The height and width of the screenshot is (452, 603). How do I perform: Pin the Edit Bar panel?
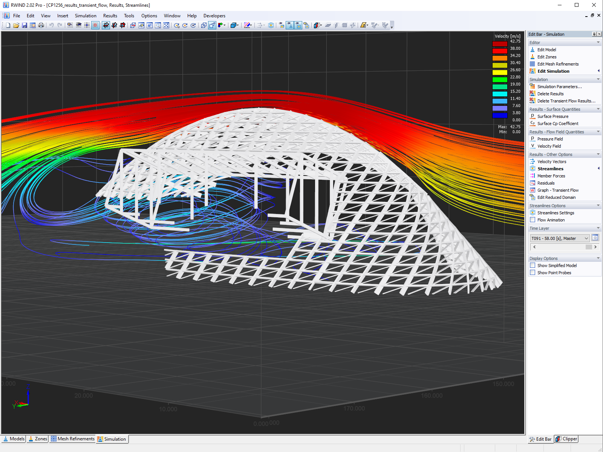[x=594, y=34]
